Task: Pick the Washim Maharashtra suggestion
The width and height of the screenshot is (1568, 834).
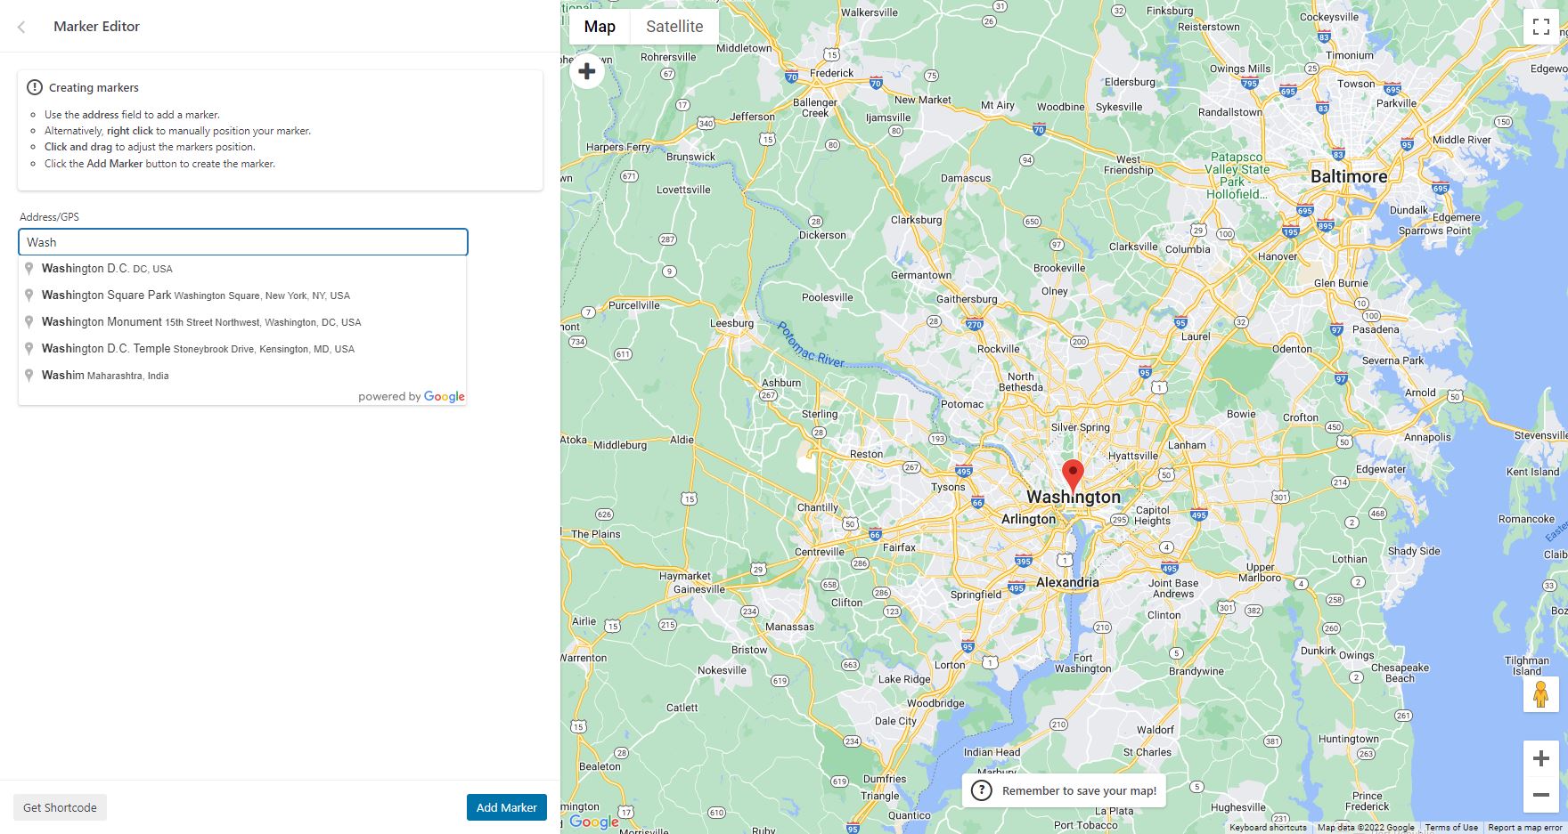Action: 107,375
